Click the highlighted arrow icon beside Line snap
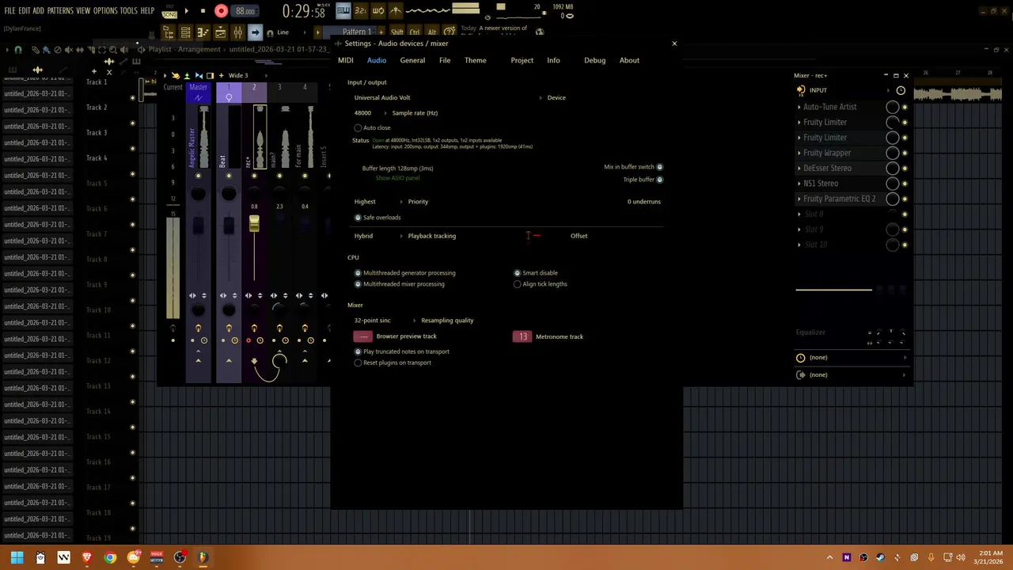 pos(255,32)
